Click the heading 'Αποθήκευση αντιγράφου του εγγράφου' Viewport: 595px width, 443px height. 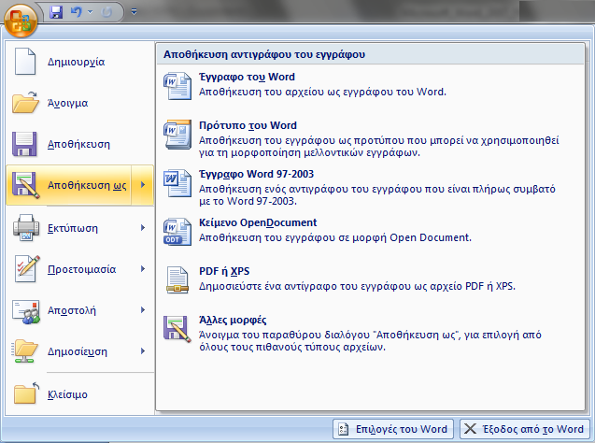click(264, 54)
